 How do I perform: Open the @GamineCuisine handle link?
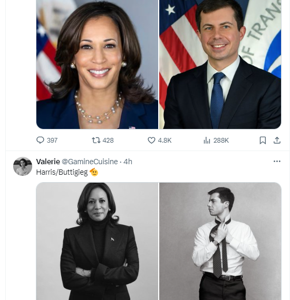tap(90, 162)
